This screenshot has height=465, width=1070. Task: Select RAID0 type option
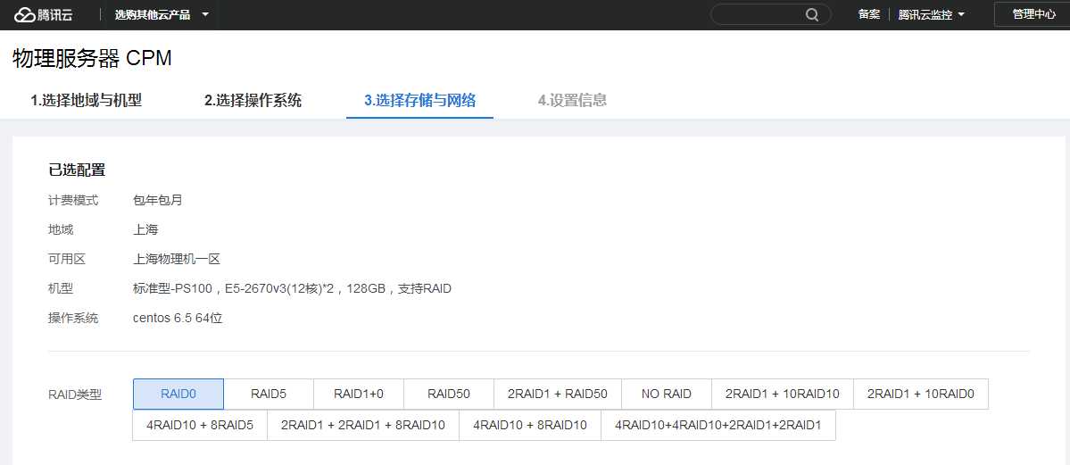(178, 394)
